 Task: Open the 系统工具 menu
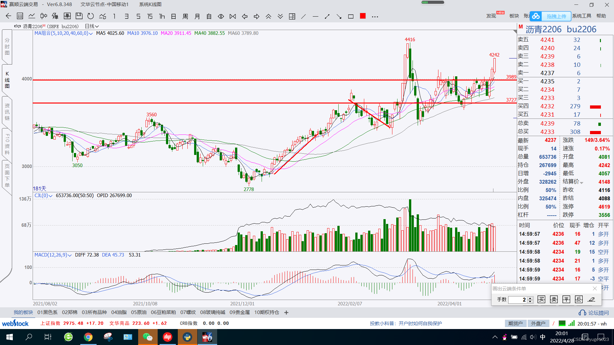[582, 16]
